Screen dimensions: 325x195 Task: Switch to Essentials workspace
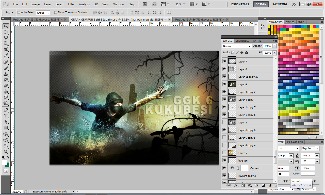(x=240, y=4)
